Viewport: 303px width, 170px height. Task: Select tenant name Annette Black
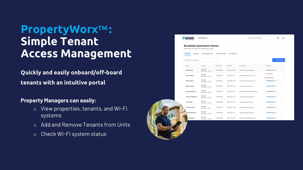[190, 76]
